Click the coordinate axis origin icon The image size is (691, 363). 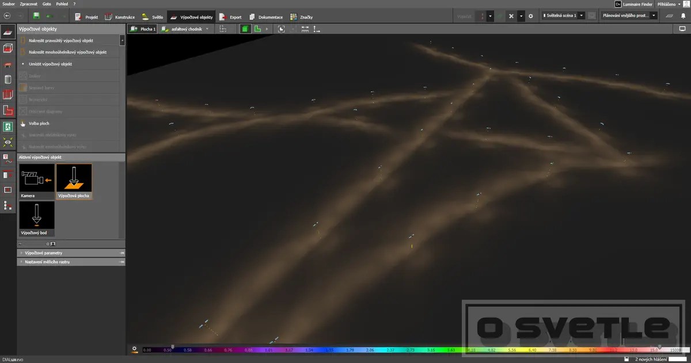pos(317,28)
